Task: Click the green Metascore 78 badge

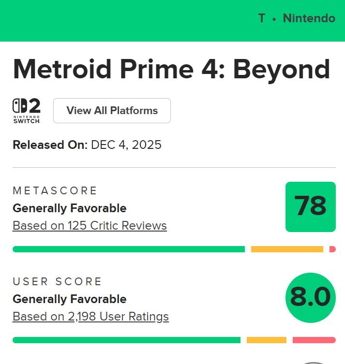Action: [310, 206]
